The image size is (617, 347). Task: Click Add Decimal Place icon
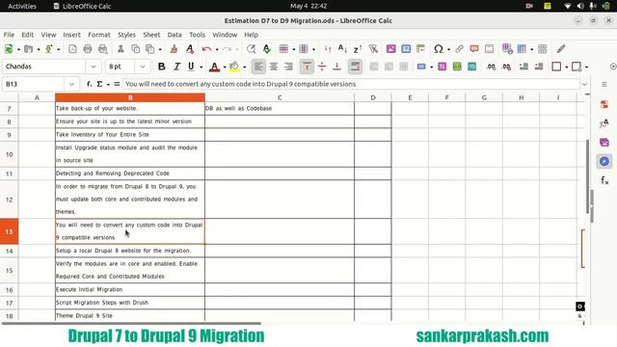pos(491,67)
